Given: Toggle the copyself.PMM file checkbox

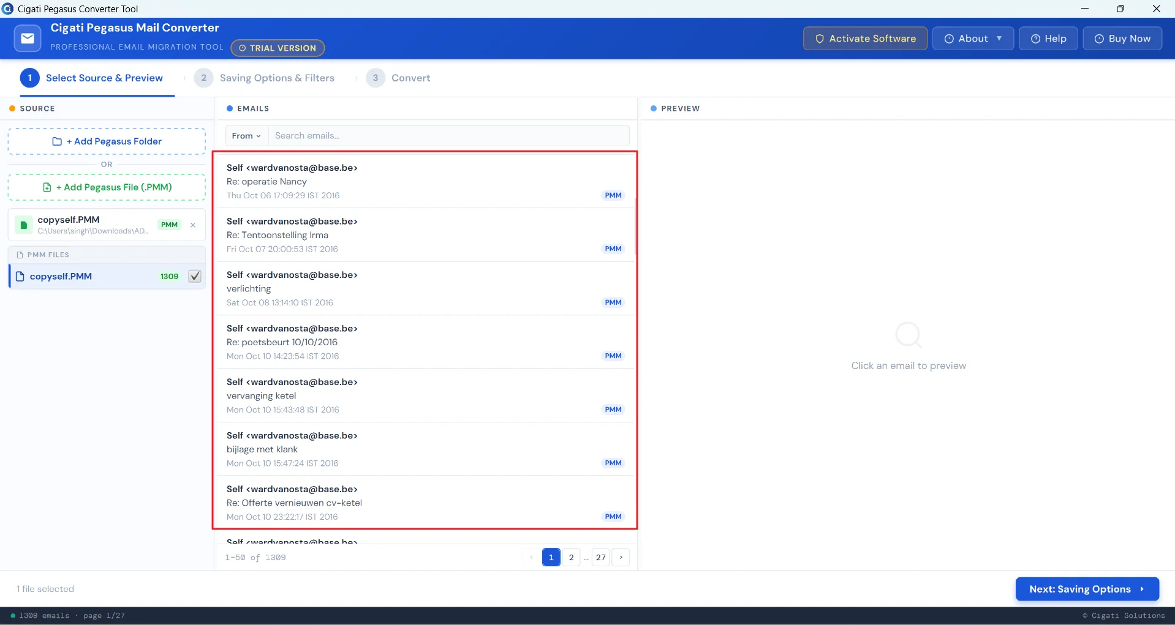Looking at the screenshot, I should pyautogui.click(x=195, y=276).
